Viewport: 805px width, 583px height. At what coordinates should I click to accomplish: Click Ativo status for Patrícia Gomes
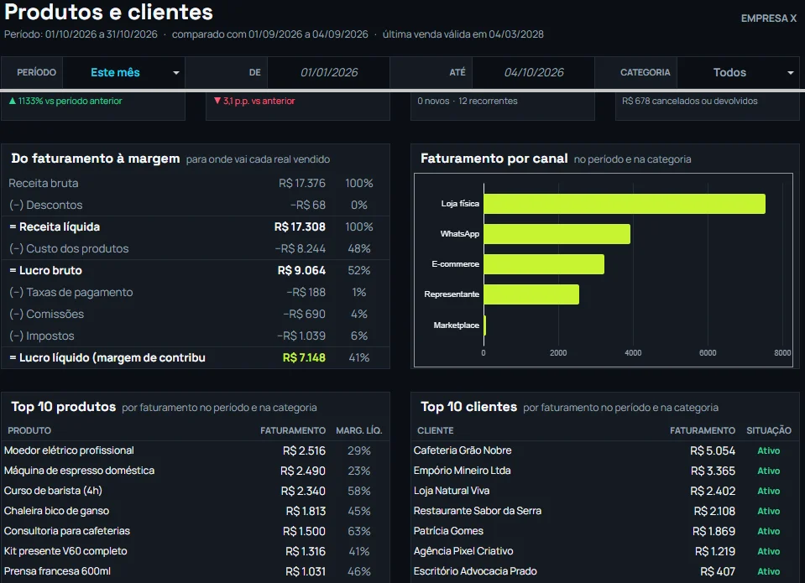(769, 531)
